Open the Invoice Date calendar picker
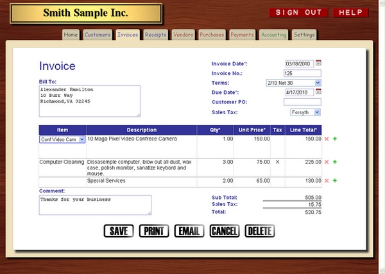Screen dimensions: 385x274 (x=318, y=63)
